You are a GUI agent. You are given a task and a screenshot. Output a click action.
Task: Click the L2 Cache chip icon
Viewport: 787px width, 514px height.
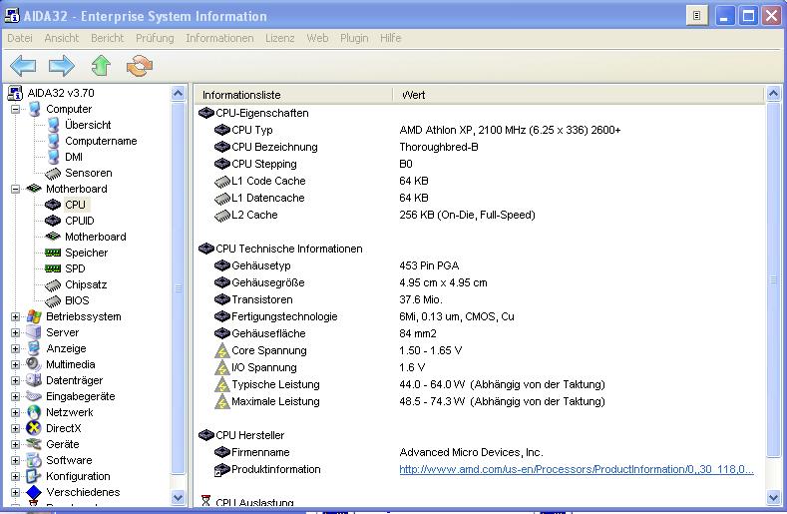(x=222, y=216)
